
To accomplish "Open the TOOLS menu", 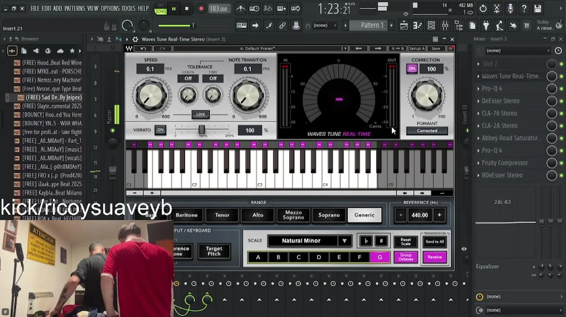I will coord(128,8).
